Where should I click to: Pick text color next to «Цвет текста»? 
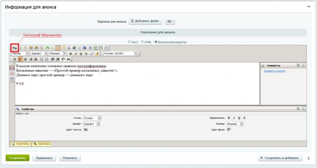coord(86,130)
